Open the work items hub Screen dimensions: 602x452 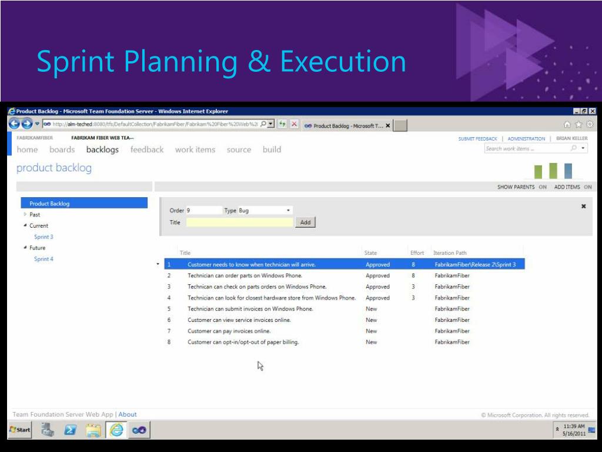coord(195,149)
